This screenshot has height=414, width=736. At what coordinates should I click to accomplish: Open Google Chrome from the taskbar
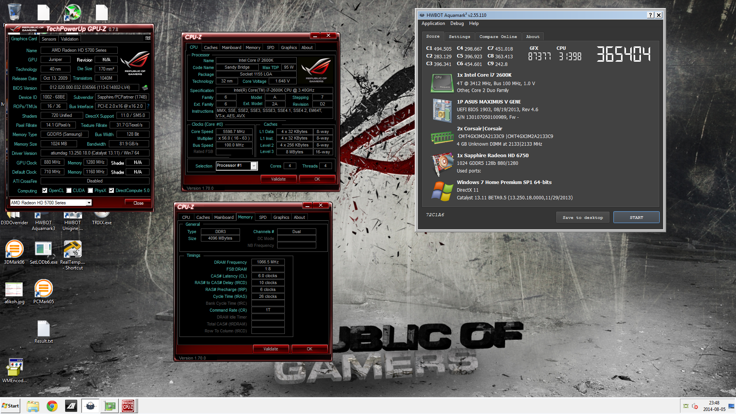tap(52, 406)
